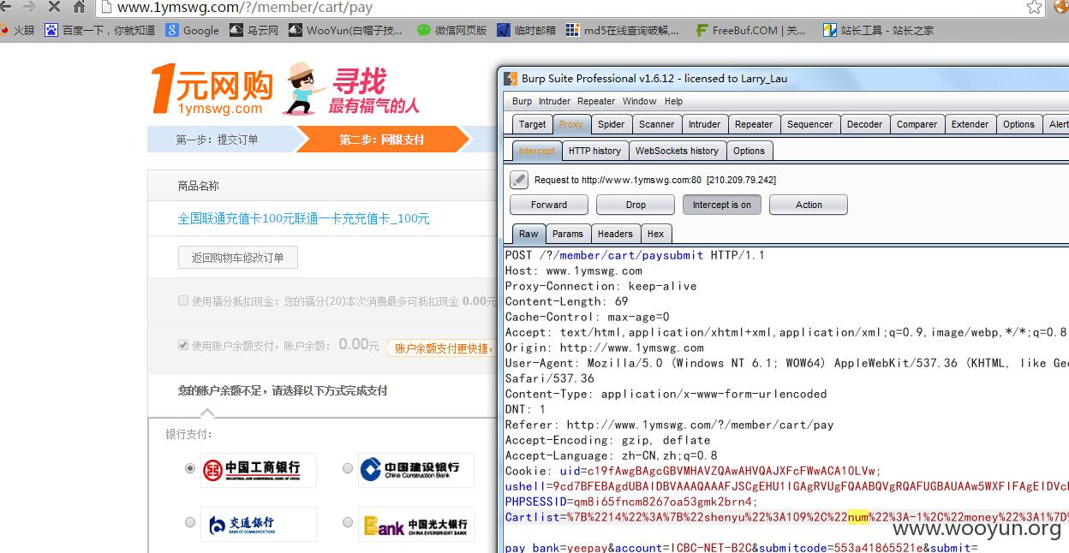Open the FreeBuf.COM bookmark
The image size is (1069, 553).
[751, 30]
